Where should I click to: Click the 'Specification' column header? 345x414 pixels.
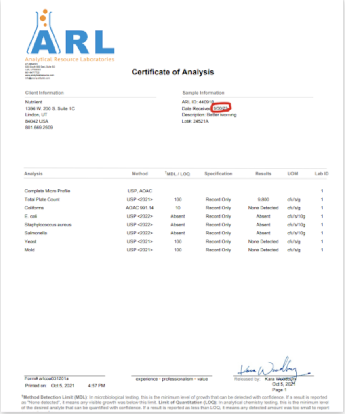pyautogui.click(x=219, y=174)
